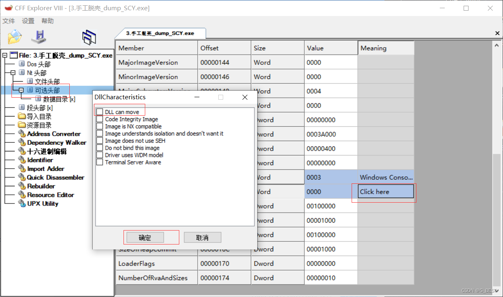Click the Member column header
This screenshot has width=503, height=297.
pyautogui.click(x=156, y=48)
